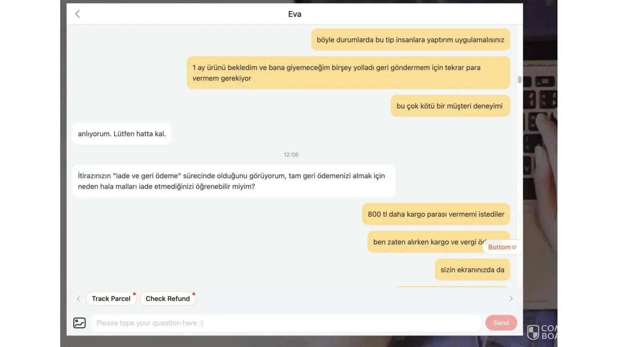Viewport: 618px width, 347px height.
Task: Go back using the header arrow
Action: pos(78,14)
